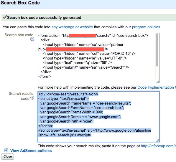Click the '<div id="cse-search-results"></div>' line
The width and height of the screenshot is (176, 162).
pyautogui.click(x=68, y=94)
